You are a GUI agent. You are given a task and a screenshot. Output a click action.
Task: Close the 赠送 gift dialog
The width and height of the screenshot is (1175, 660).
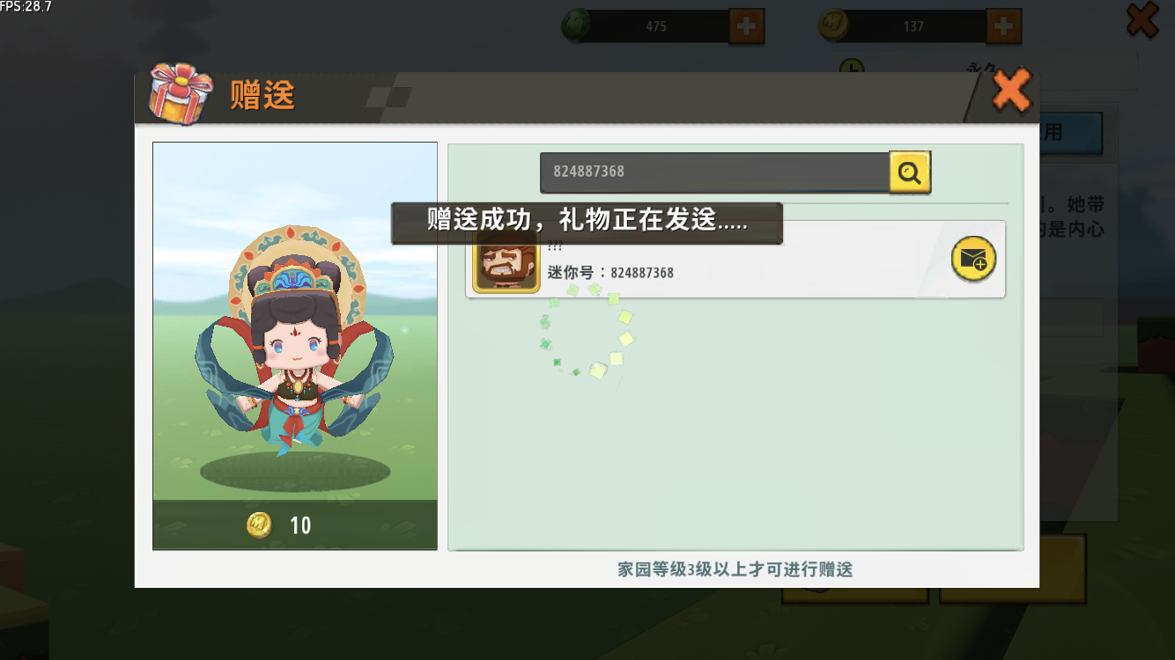(1011, 90)
